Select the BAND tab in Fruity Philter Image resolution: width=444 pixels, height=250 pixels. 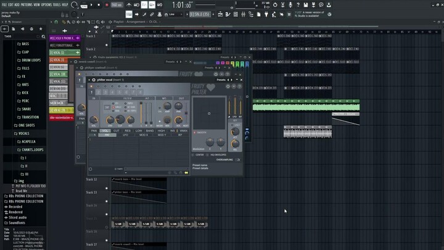150,131
